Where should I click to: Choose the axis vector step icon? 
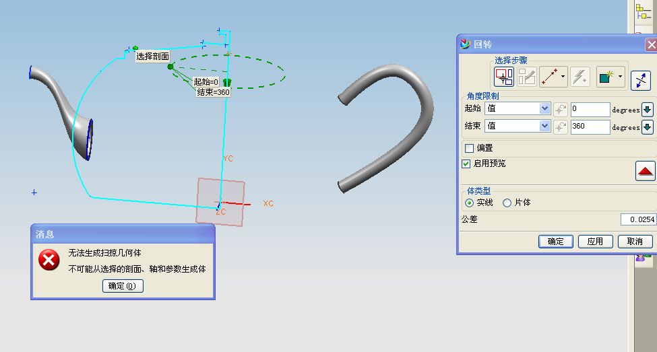click(x=549, y=77)
